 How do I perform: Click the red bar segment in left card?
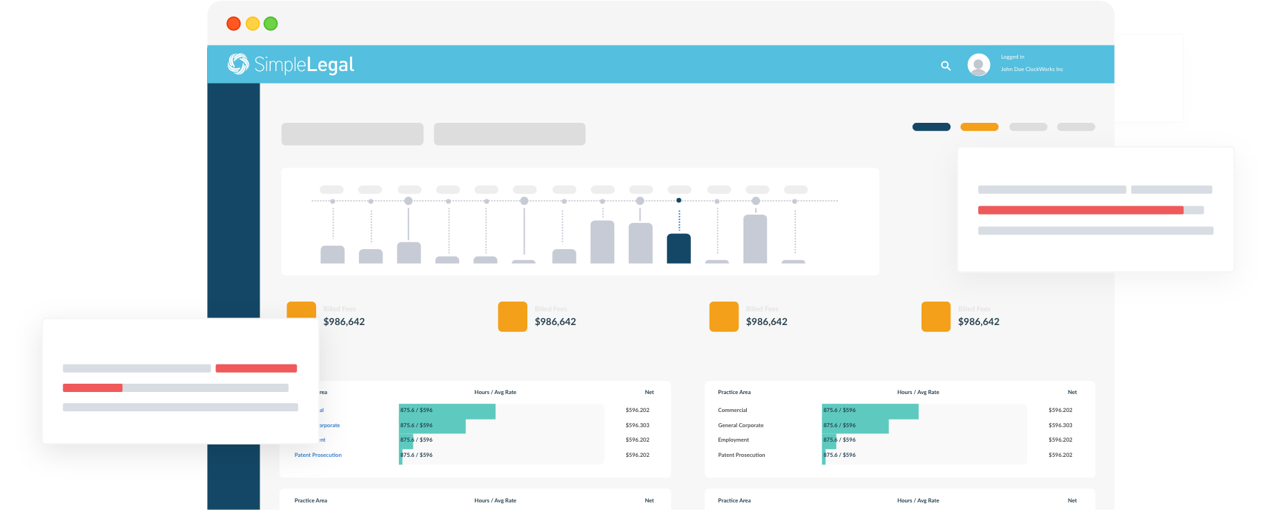(256, 369)
